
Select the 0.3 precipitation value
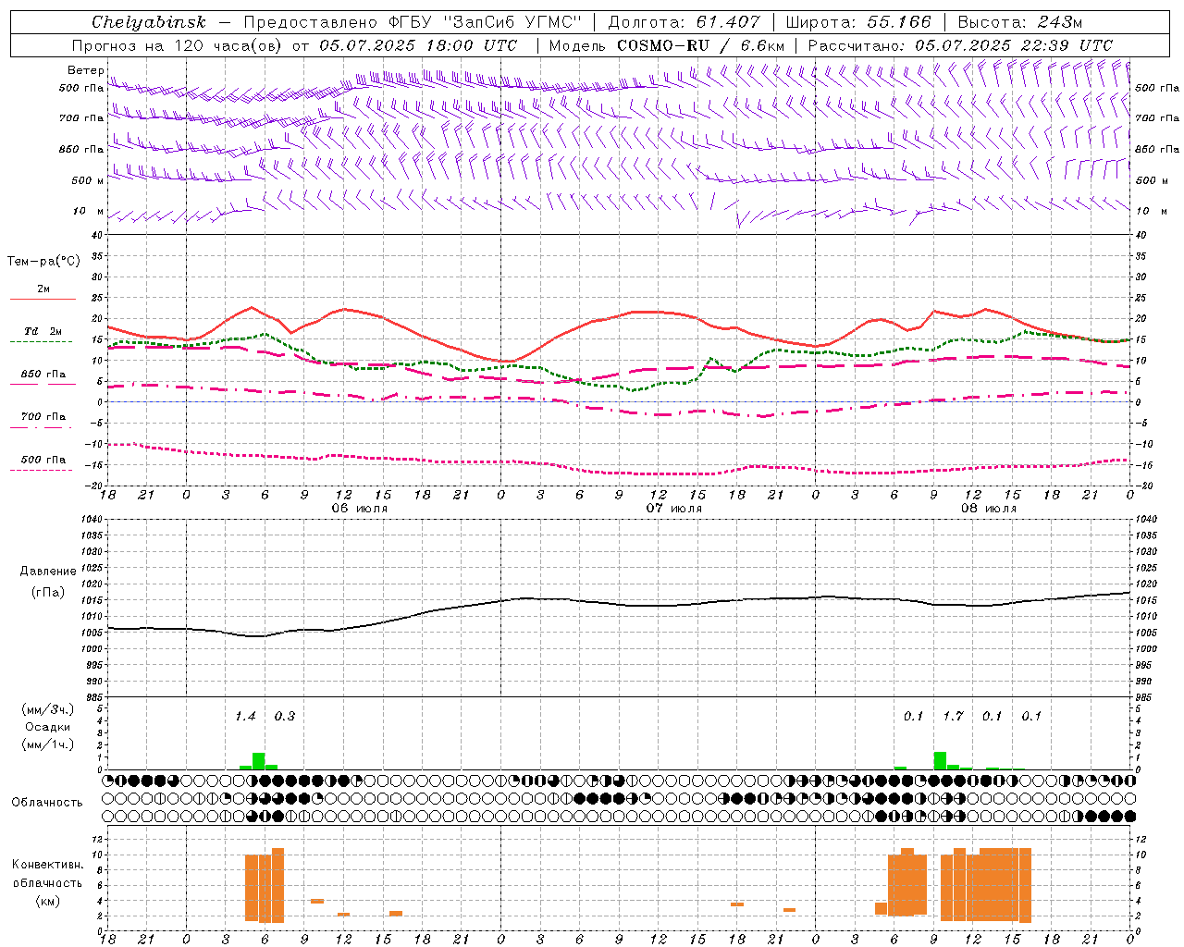pos(285,717)
